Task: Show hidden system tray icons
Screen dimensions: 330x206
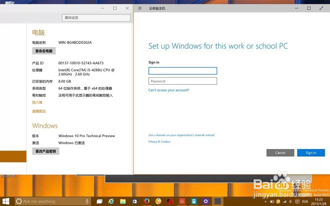Action: [266, 202]
